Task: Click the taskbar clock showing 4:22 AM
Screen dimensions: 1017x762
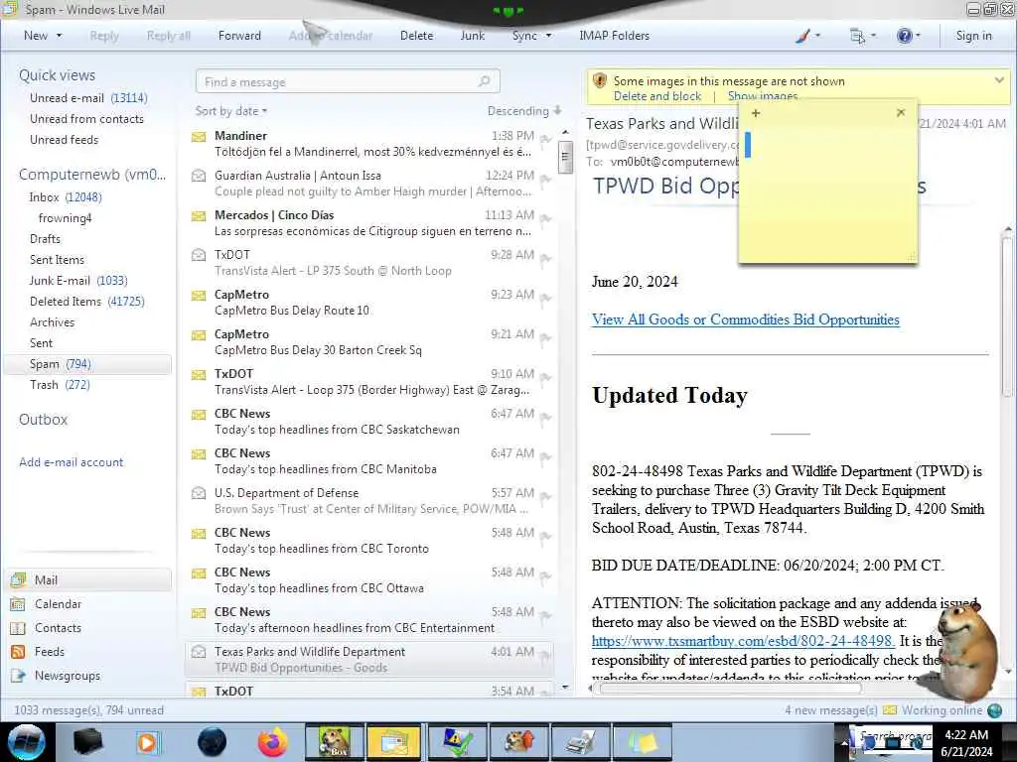Action: point(966,742)
